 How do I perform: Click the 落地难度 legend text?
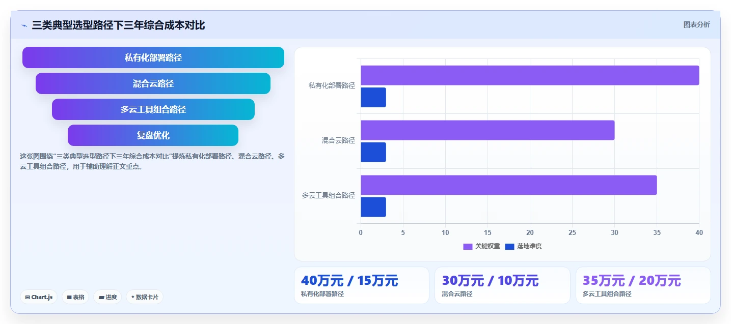coord(529,246)
